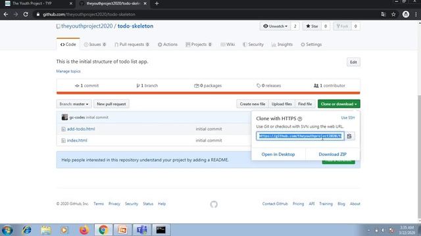Click the Manage topics link
The width and height of the screenshot is (421, 236).
pyautogui.click(x=68, y=71)
